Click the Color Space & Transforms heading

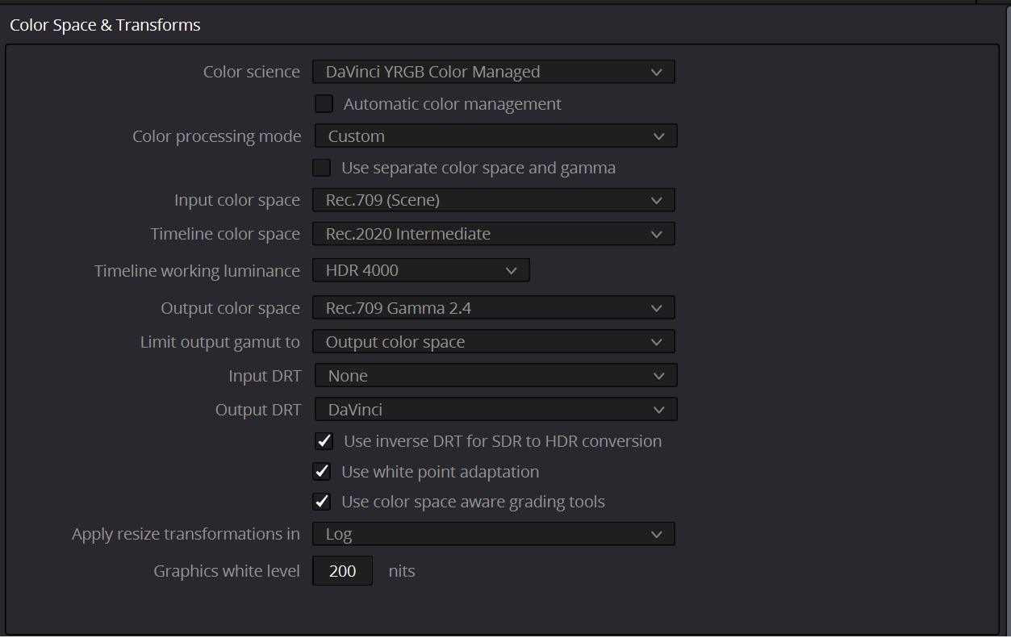pos(105,25)
